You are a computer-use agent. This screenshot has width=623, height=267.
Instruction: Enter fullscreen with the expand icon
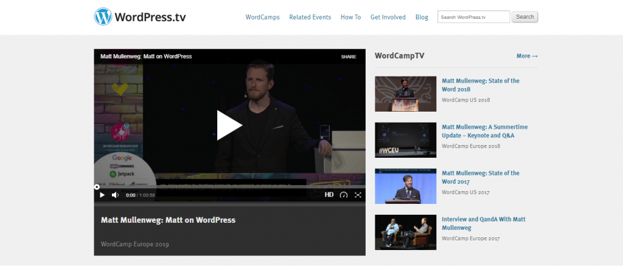point(358,195)
